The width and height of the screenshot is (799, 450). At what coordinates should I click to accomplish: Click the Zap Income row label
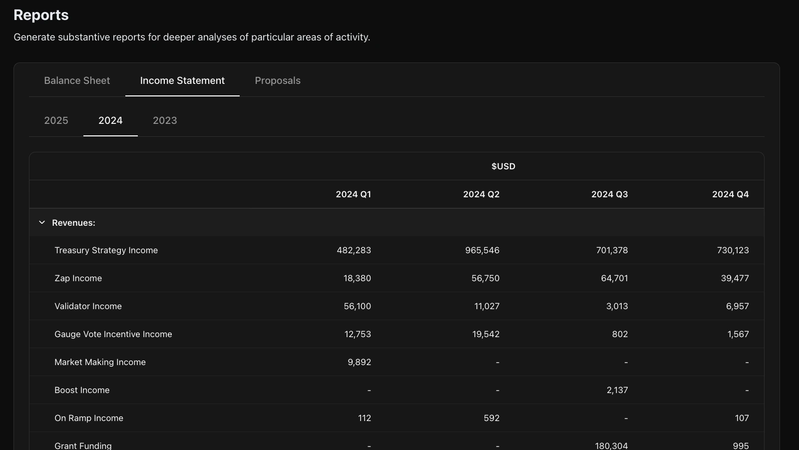[x=78, y=278]
